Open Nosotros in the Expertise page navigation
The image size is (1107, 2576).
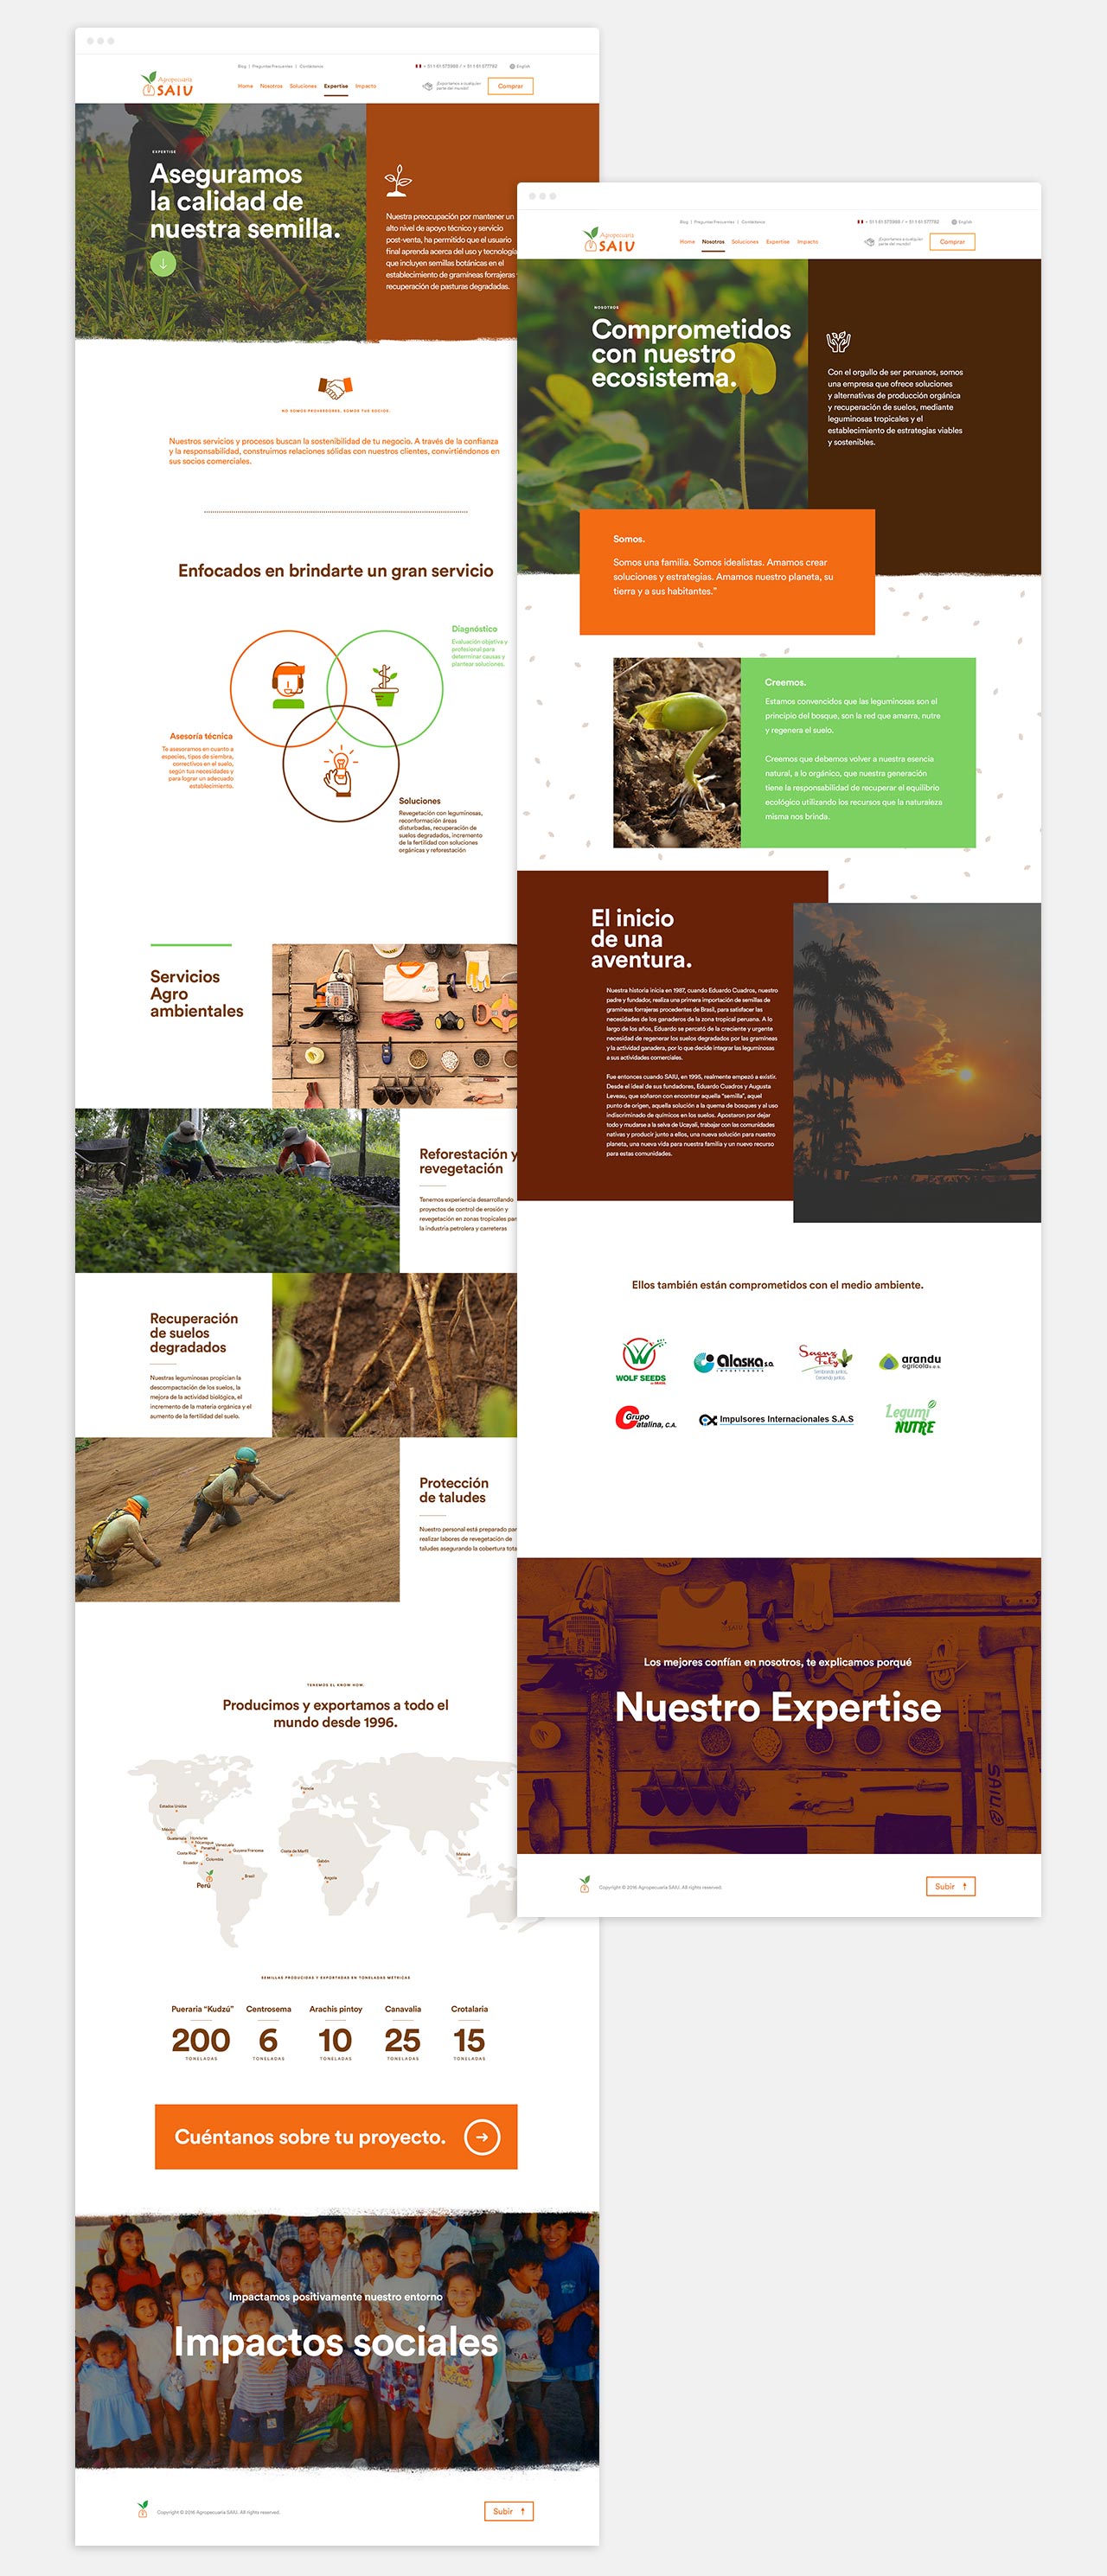coord(271,86)
